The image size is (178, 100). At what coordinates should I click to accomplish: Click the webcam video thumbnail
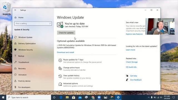tap(160, 26)
